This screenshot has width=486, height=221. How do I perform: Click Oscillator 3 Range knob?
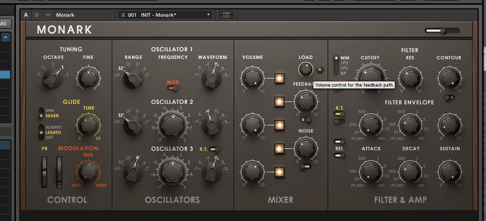click(x=133, y=172)
